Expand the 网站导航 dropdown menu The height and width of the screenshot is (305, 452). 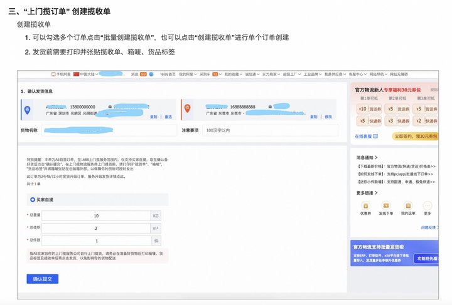pyautogui.click(x=379, y=75)
